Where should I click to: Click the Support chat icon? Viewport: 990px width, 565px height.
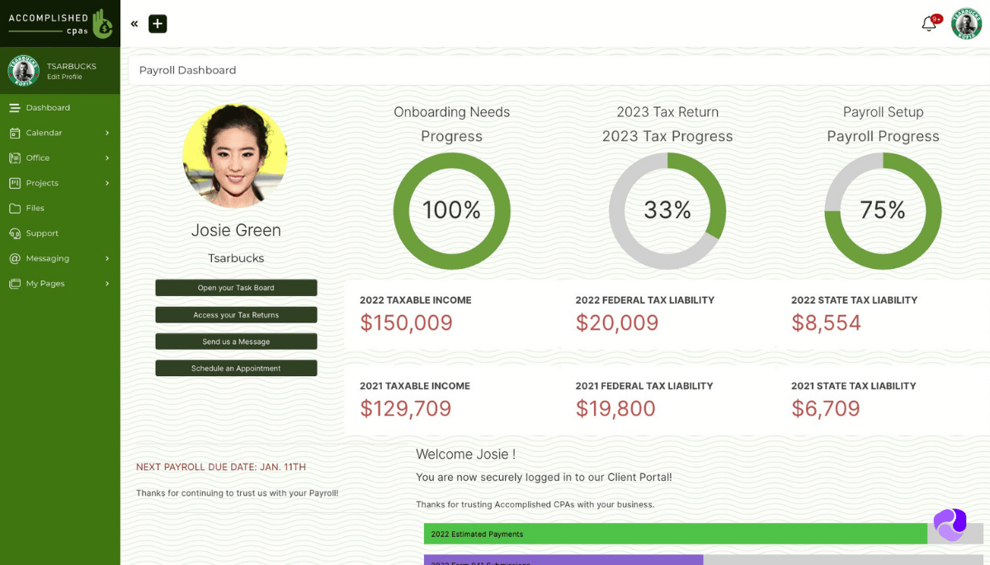point(15,233)
